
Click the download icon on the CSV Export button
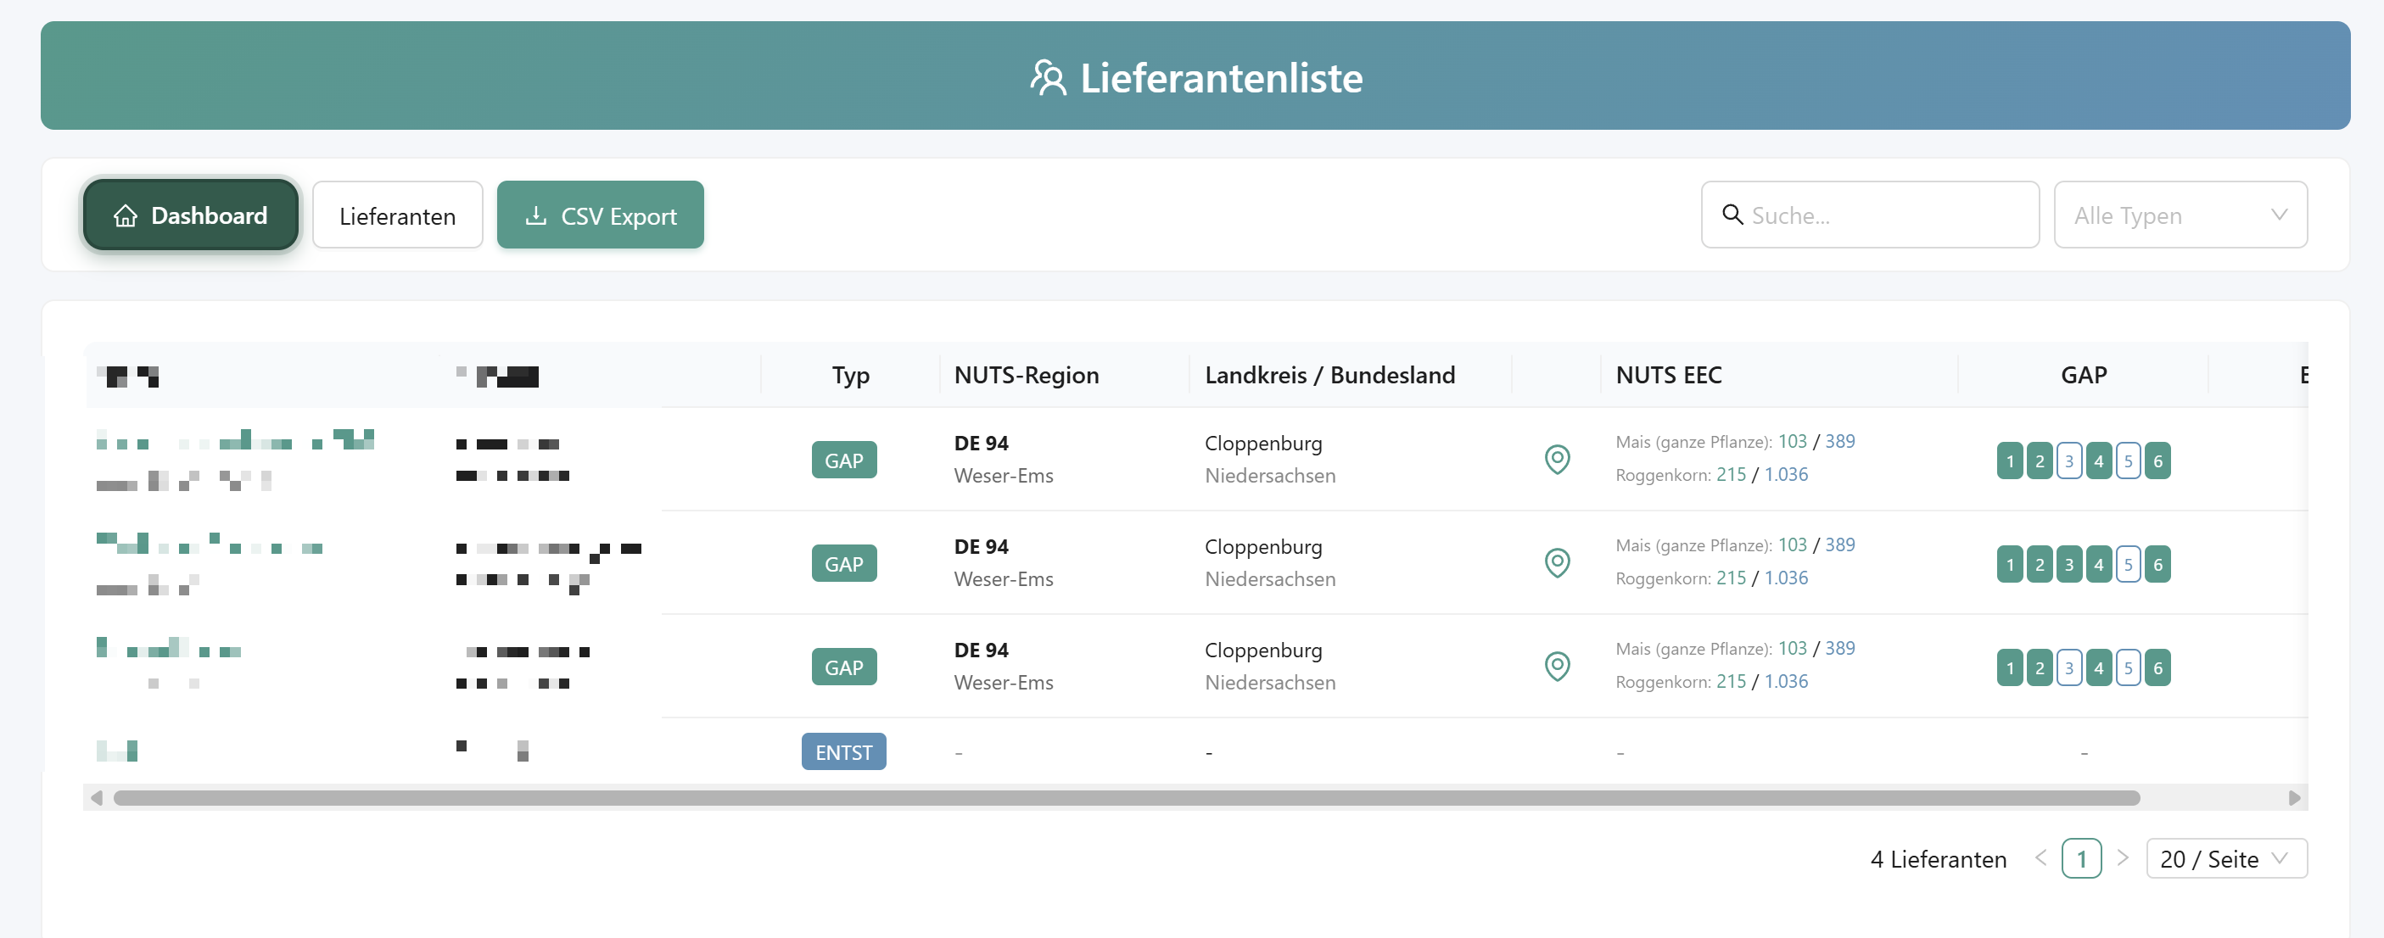click(537, 215)
